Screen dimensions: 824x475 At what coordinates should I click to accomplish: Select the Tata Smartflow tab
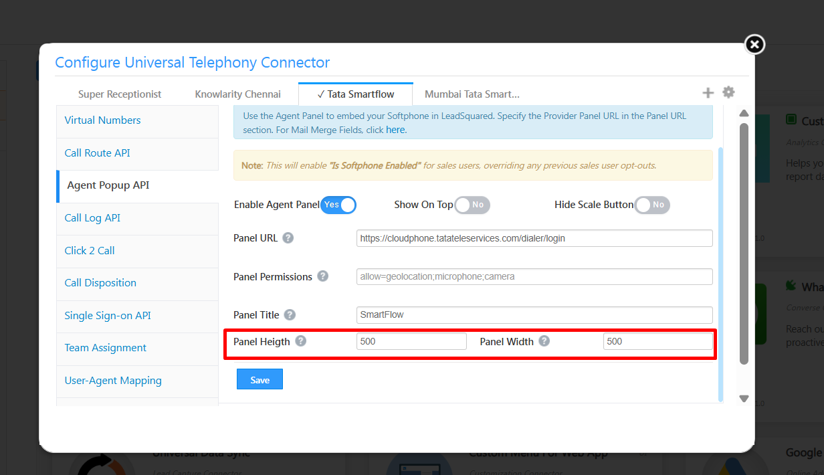click(356, 94)
